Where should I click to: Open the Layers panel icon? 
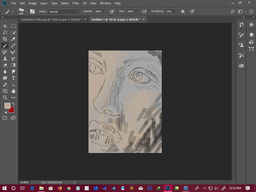click(251, 35)
